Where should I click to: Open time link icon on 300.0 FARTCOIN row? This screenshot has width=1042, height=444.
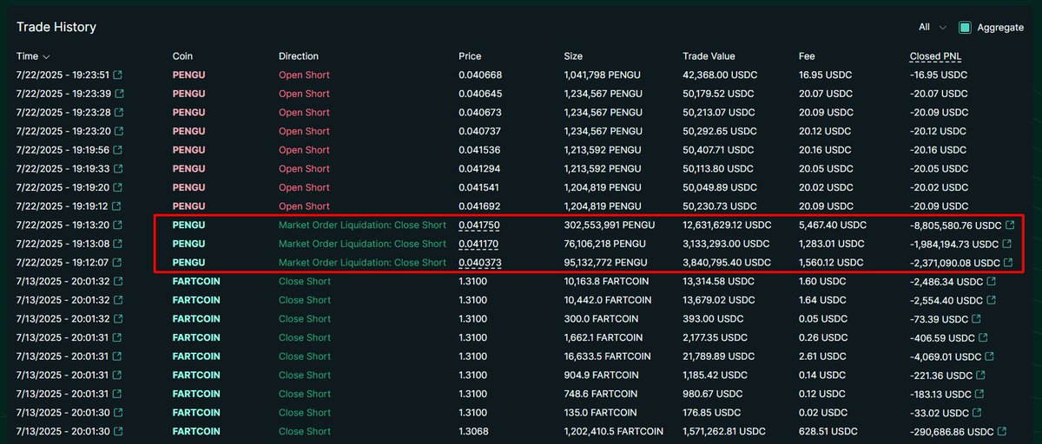click(x=119, y=319)
